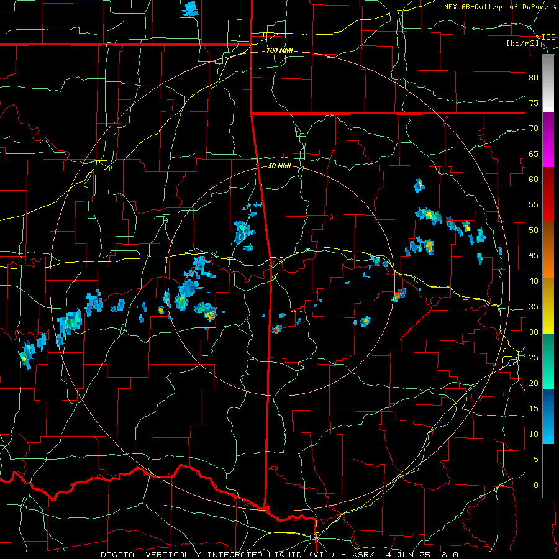This screenshot has width=559, height=559.
Task: Select the 5 value on the VIL scale
Action: 536,460
